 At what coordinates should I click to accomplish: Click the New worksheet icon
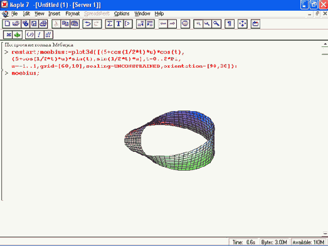[7, 24]
